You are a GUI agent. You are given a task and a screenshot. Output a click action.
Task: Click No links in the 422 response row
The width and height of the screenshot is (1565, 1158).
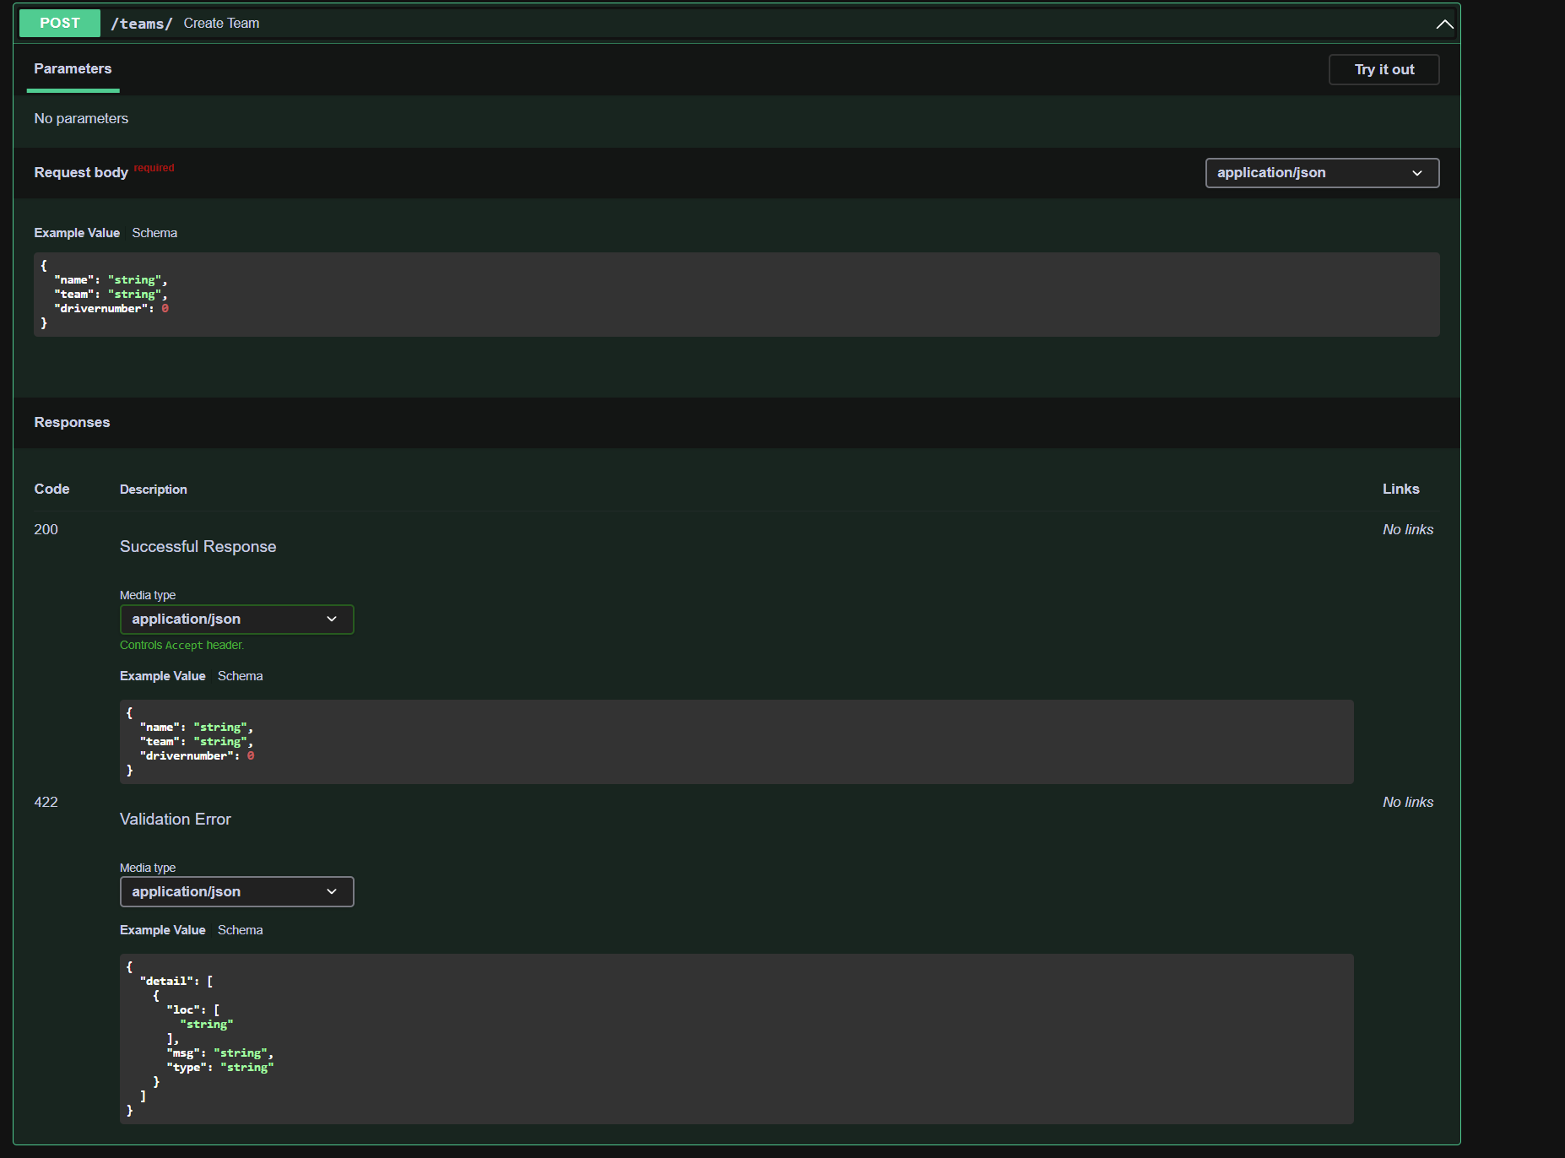(1408, 802)
